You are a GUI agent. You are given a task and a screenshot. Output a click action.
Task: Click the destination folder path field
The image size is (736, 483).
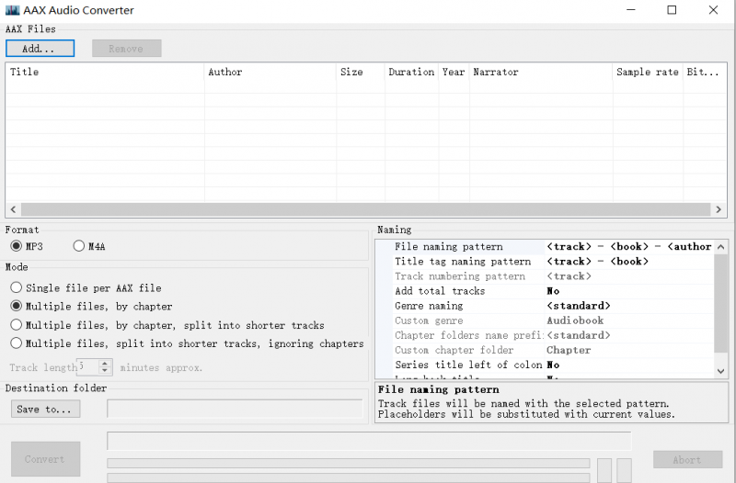235,409
